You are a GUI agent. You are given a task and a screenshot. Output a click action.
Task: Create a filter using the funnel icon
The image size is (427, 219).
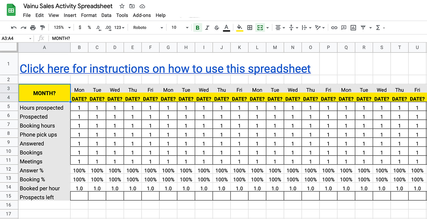tap(363, 27)
